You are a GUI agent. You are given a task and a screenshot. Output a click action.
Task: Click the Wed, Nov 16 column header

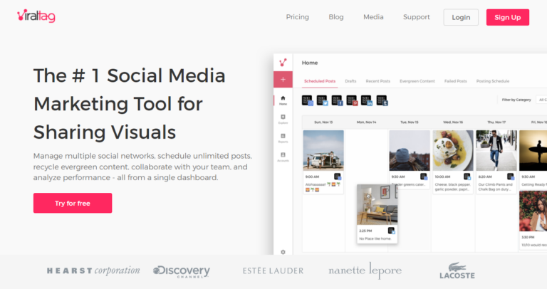pos(453,122)
